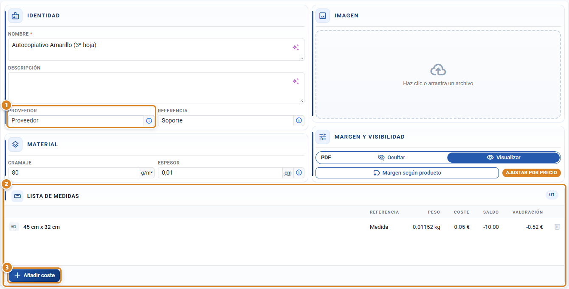Image resolution: width=569 pixels, height=289 pixels.
Task: Click the Peso column header
Action: pos(434,212)
